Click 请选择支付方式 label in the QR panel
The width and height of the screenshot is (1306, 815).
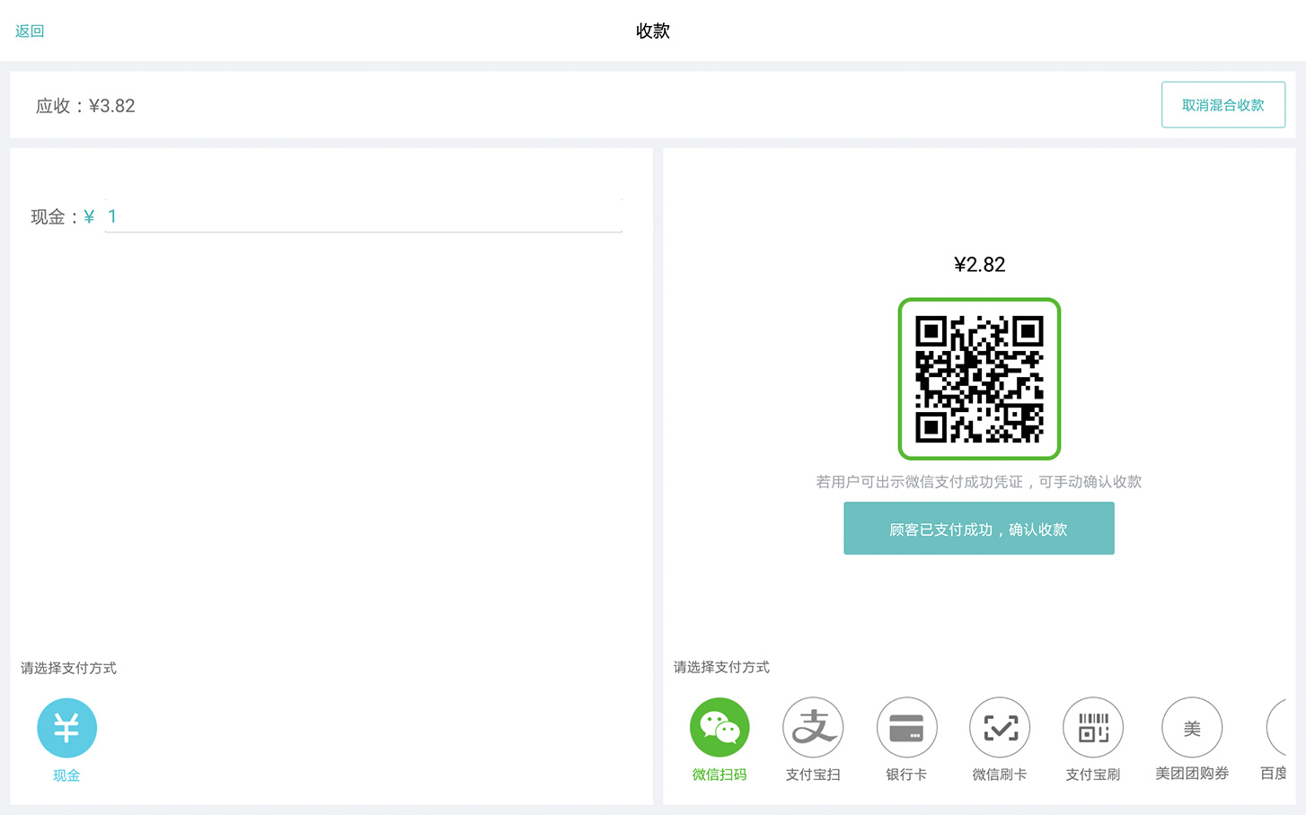click(722, 667)
